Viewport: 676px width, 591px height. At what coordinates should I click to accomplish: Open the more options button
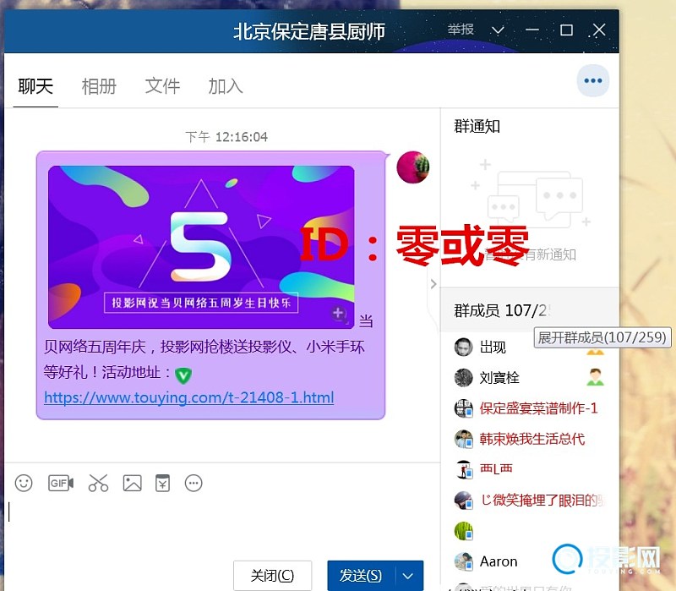(593, 80)
